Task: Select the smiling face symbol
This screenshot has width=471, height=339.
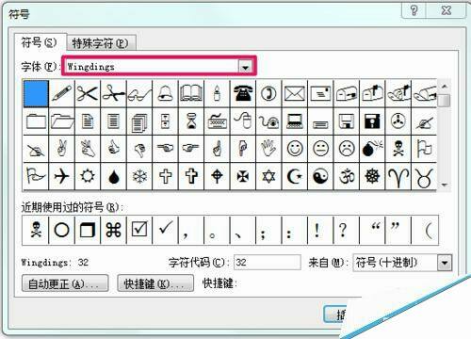Action: (x=295, y=149)
